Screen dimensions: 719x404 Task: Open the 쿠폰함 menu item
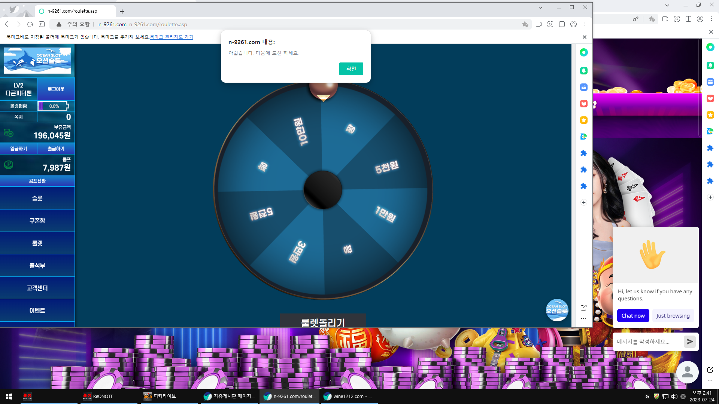(x=37, y=221)
